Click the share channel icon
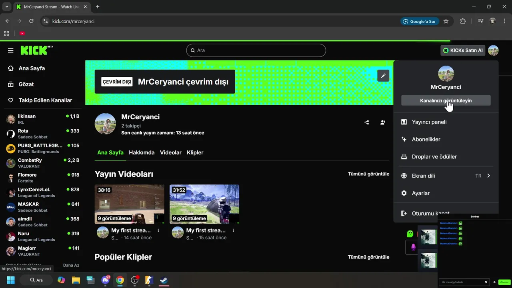Viewport: 512px width, 288px height. coord(367,122)
